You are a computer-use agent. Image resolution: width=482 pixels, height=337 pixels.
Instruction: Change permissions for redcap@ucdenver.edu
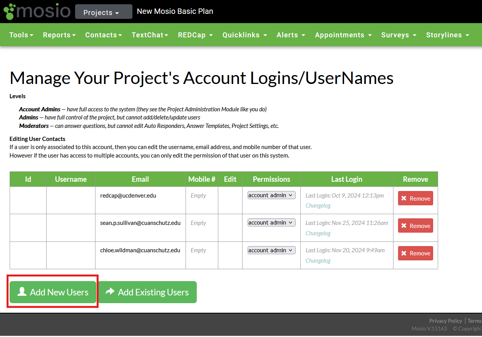(x=271, y=195)
